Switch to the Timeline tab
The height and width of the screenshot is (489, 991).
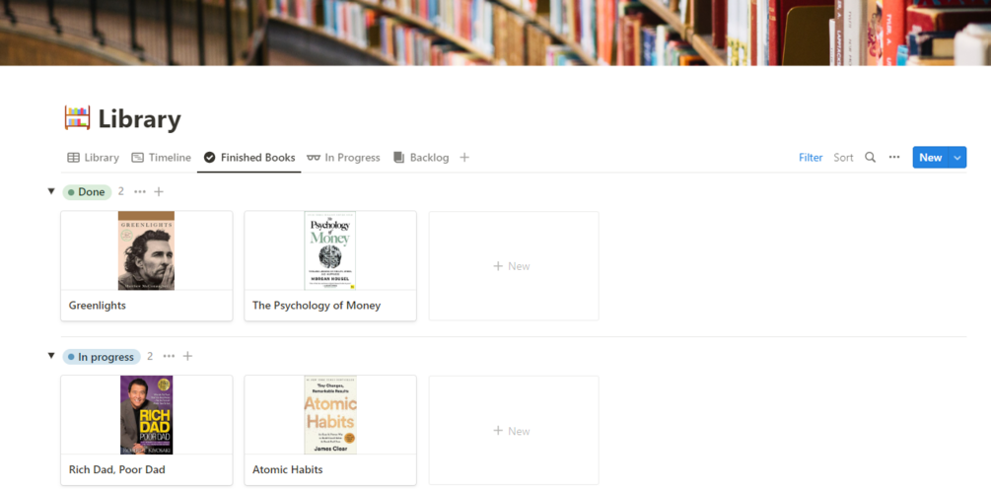tap(161, 158)
